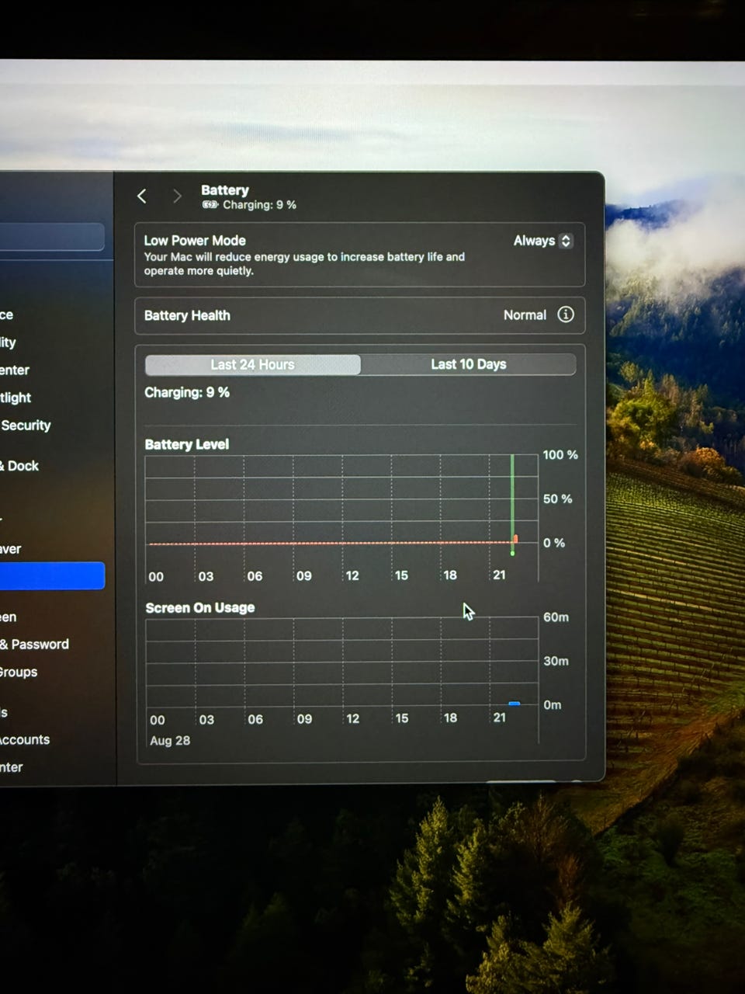Screen dimensions: 745x994
Task: Go back with the left chevron arrow
Action: tap(142, 196)
